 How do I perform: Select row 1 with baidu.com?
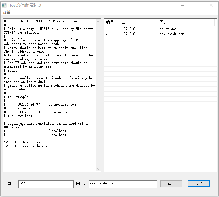(159, 29)
